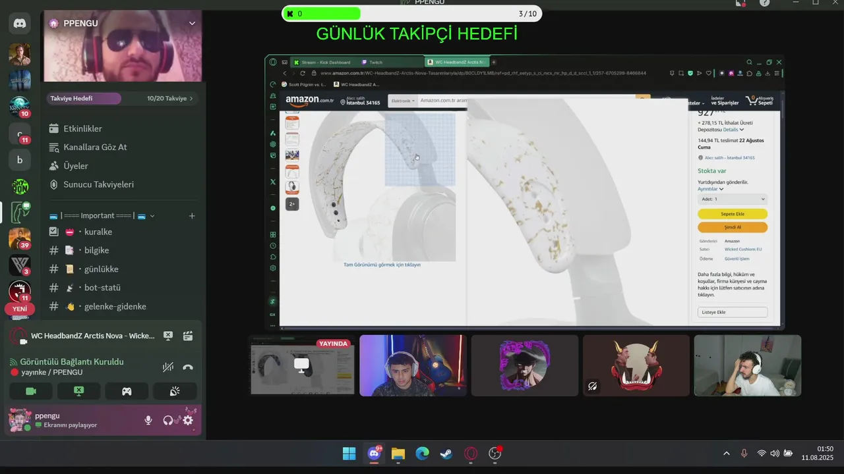The width and height of the screenshot is (844, 474).
Task: Add channel to the Important category
Action: coord(192,216)
